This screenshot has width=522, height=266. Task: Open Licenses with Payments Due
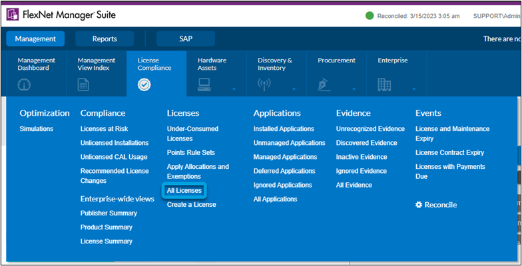pos(450,172)
